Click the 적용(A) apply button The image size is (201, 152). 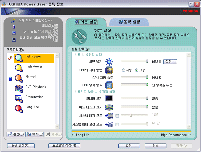click(181, 146)
